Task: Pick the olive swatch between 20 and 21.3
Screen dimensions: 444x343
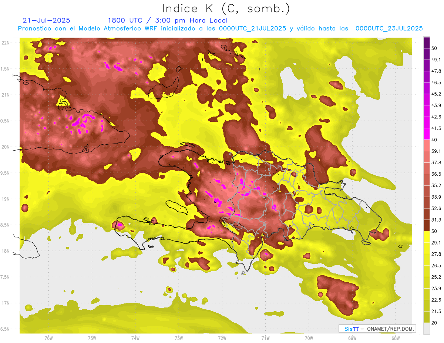Action: 427,317
